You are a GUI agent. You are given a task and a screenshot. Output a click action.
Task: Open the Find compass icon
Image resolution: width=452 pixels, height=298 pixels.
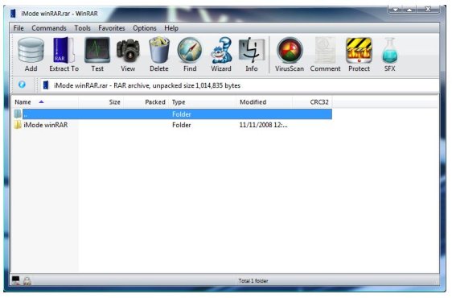(190, 55)
